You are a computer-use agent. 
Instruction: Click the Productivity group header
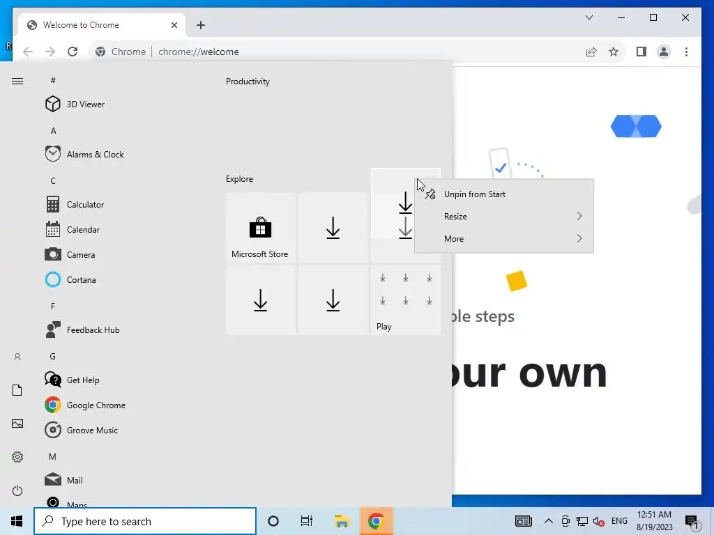[248, 82]
